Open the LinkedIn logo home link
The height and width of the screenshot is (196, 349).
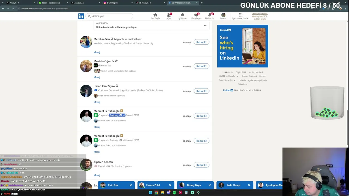tap(81, 16)
